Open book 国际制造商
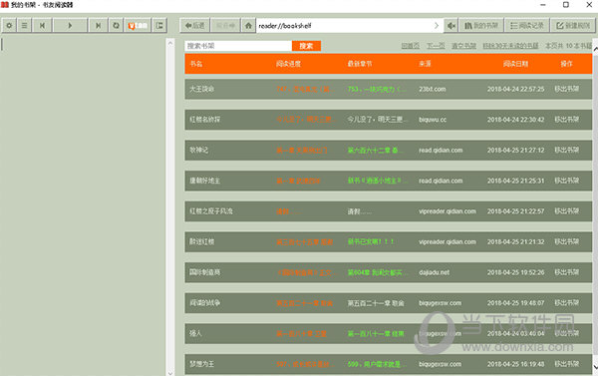Image resolution: width=598 pixels, height=376 pixels. 205,272
